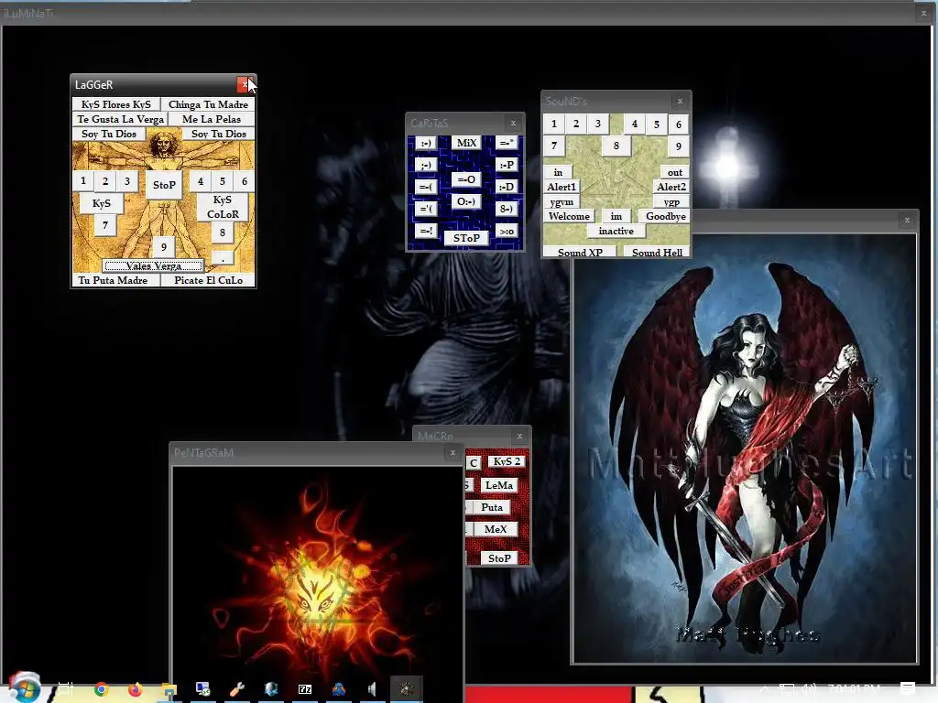The height and width of the screenshot is (703, 938).
Task: Click 'KyS Flores KyS' in LaGGeR
Action: [116, 104]
